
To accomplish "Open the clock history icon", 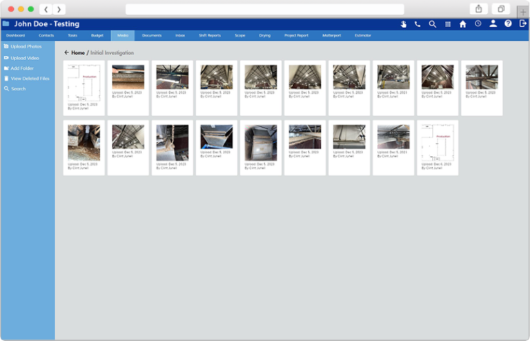I will pos(478,24).
